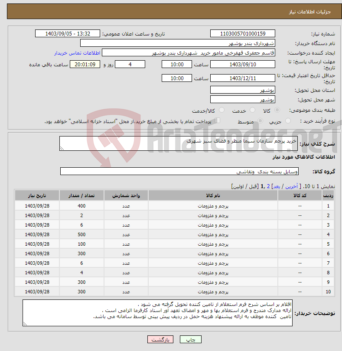Click the unit عدد in row 9
The width and height of the screenshot is (342, 351).
(126, 282)
